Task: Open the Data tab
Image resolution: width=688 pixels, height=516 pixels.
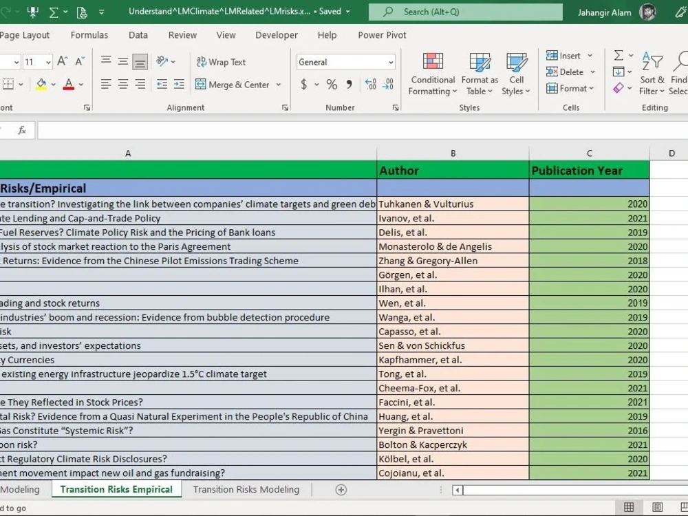Action: [x=138, y=35]
